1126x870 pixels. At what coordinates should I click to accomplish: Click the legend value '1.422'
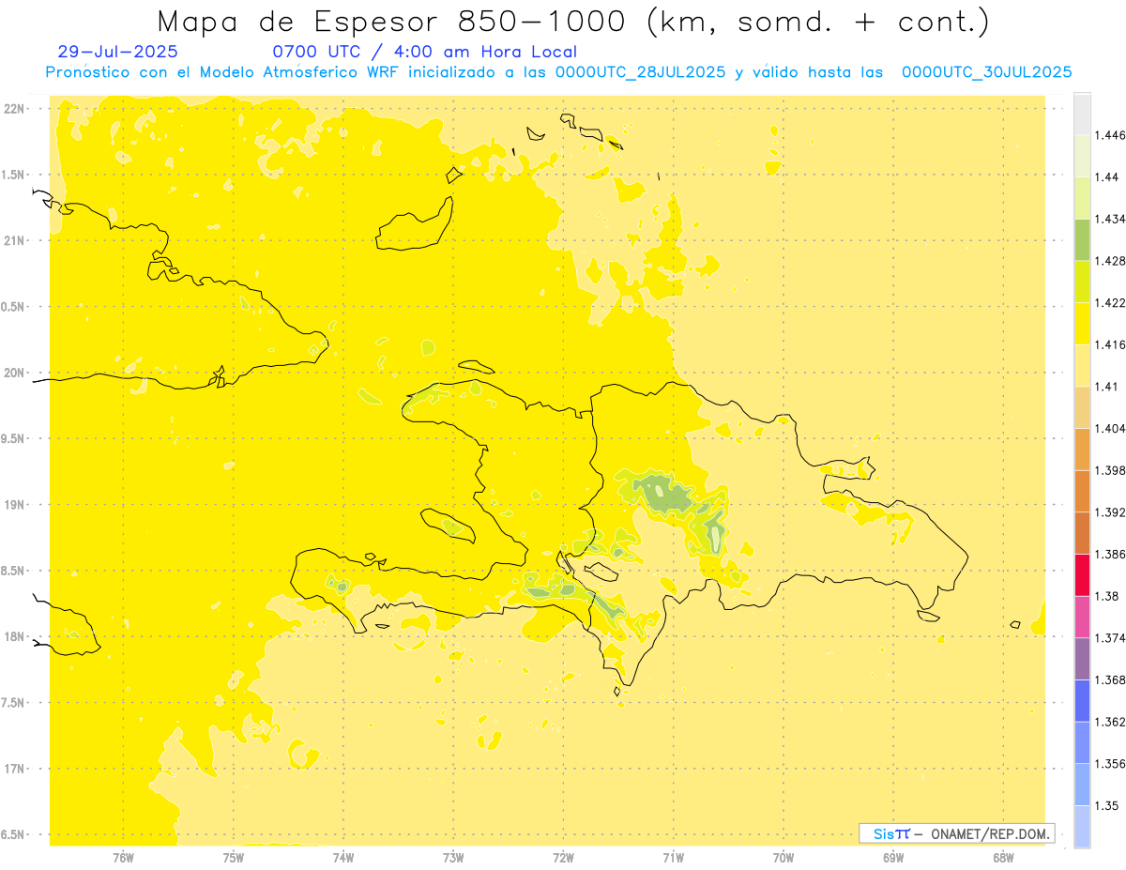click(1110, 302)
